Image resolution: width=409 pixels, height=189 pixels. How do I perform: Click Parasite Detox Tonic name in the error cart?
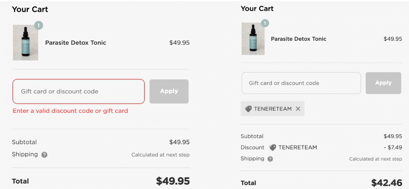(x=76, y=43)
